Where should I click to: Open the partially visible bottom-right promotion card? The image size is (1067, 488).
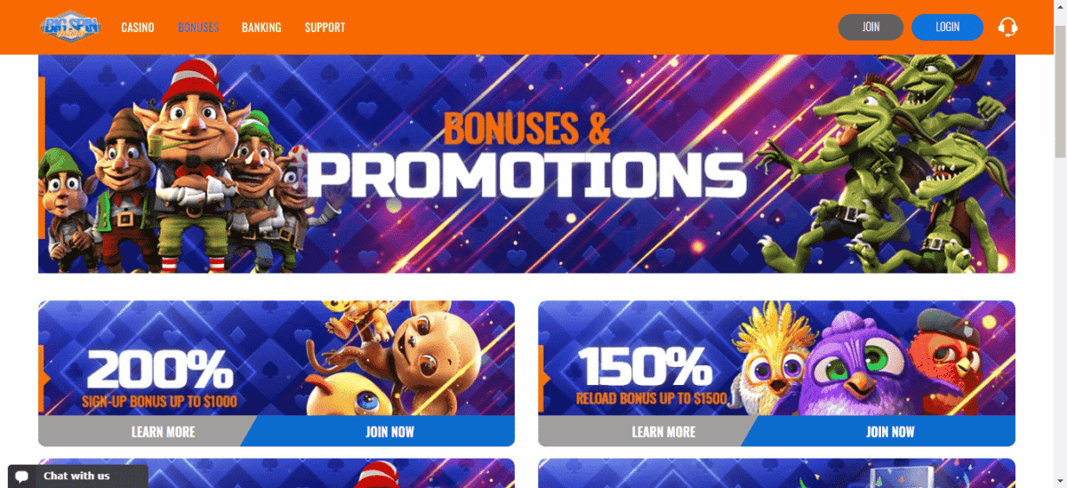[777, 473]
